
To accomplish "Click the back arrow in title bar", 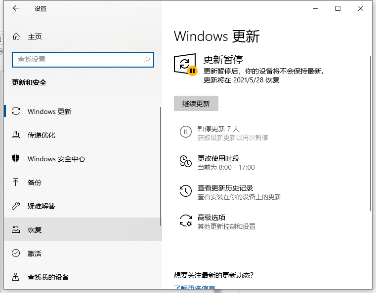I will pos(16,8).
